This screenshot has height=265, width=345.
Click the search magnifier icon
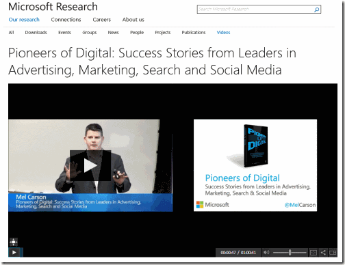[x=316, y=10]
